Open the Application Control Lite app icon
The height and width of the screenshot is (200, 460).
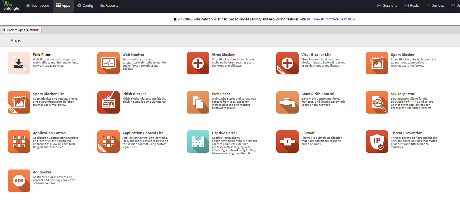[x=108, y=142]
